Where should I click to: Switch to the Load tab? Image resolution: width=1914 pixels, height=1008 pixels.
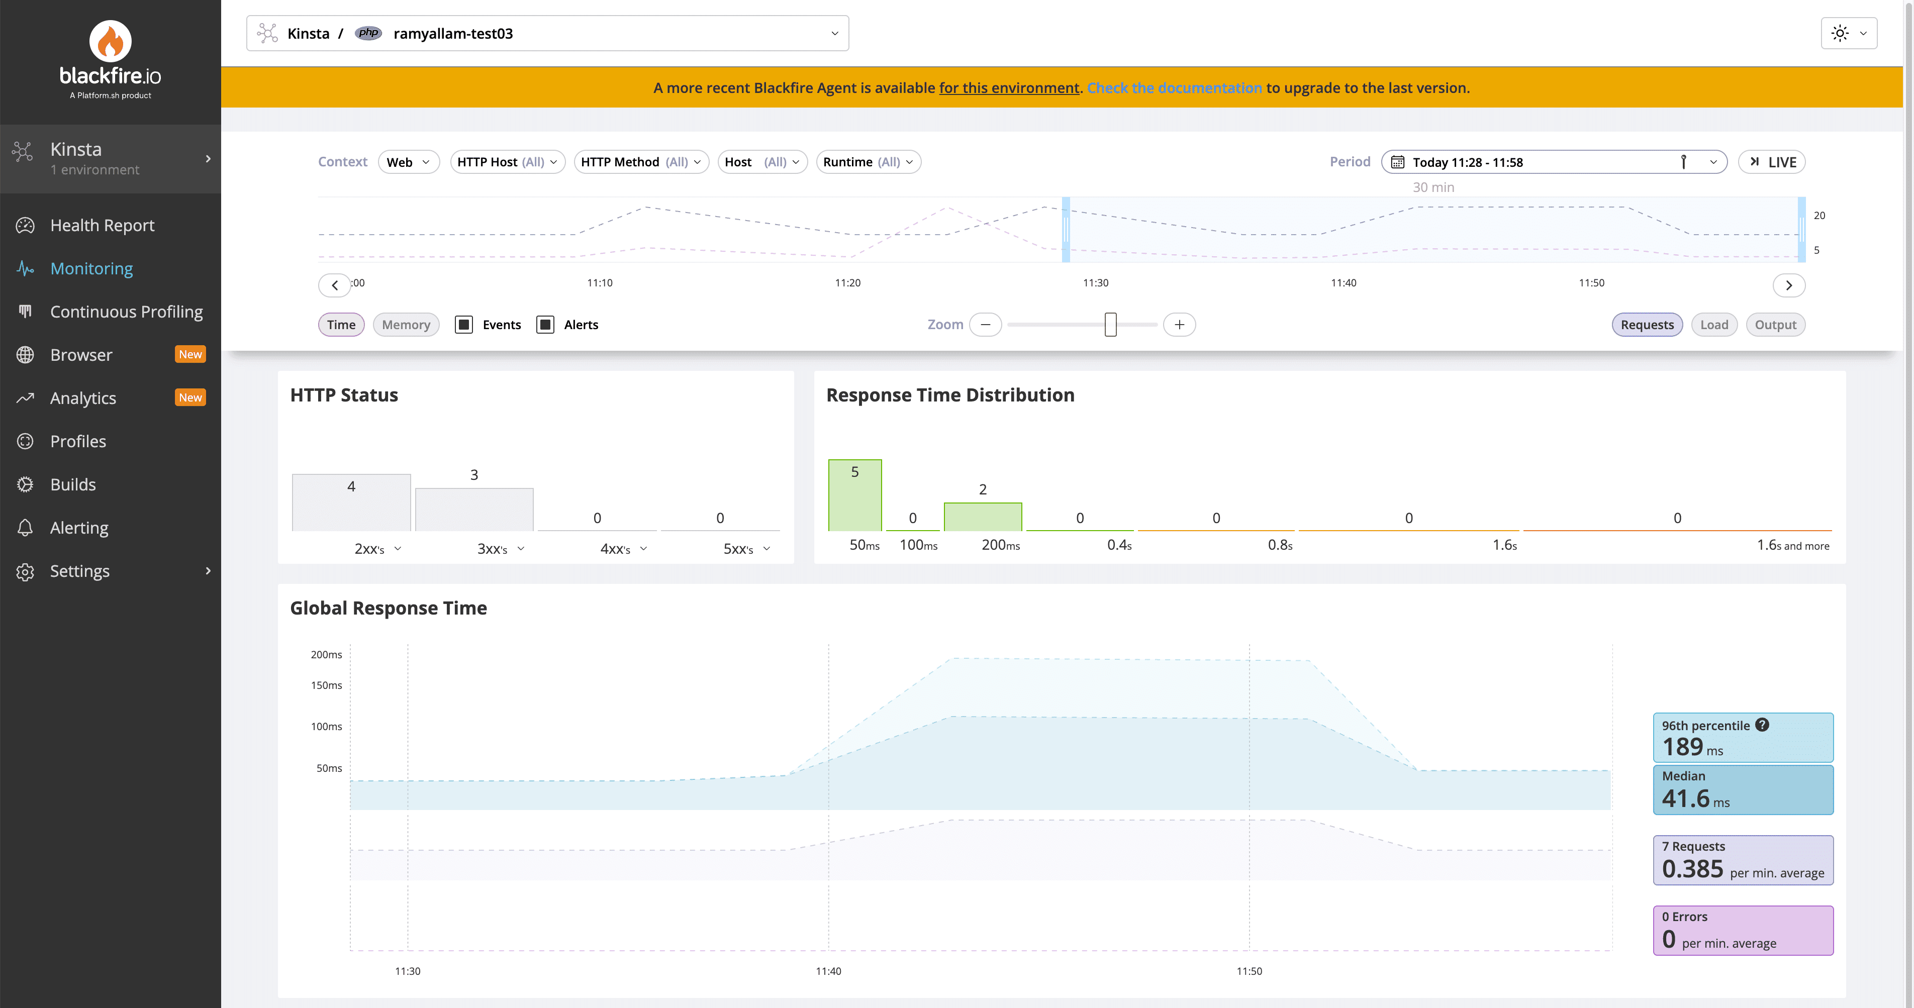coord(1714,324)
